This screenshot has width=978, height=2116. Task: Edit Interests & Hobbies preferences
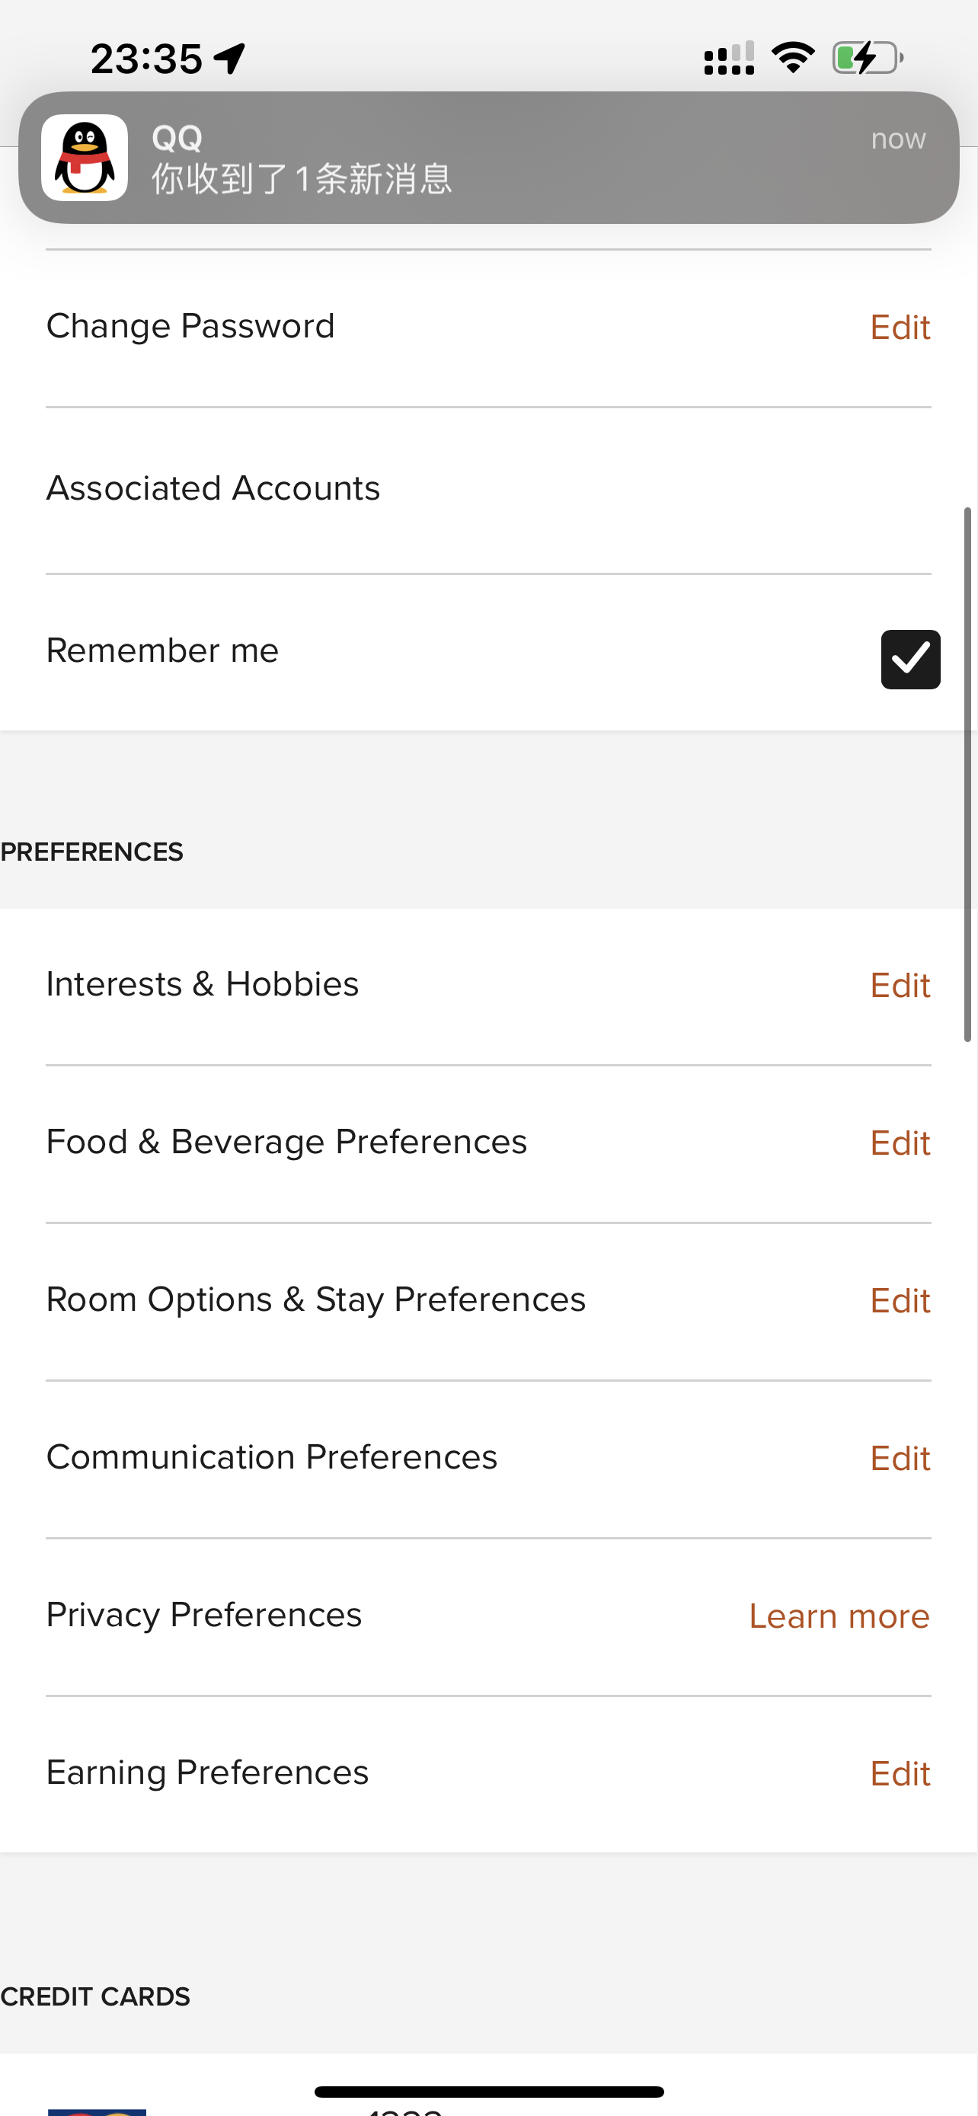(900, 985)
